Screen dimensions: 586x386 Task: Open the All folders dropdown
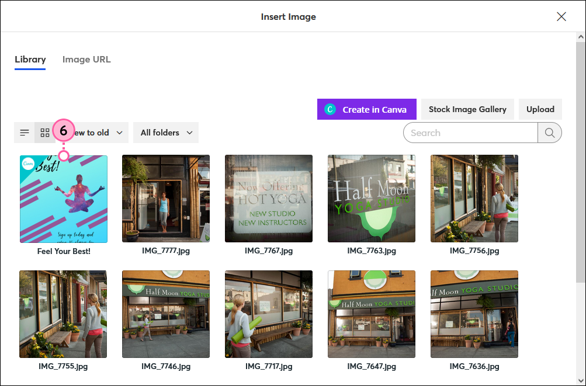pyautogui.click(x=166, y=133)
